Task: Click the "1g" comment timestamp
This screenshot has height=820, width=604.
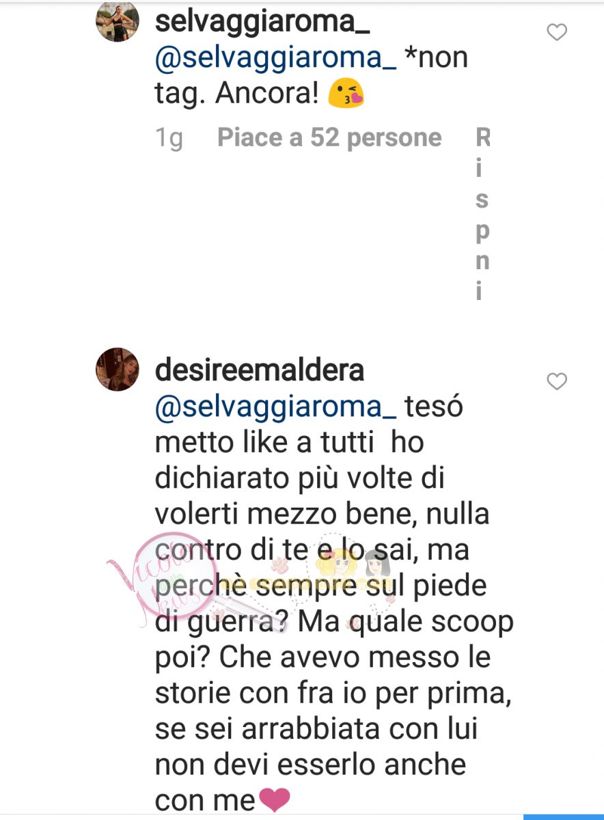Action: click(169, 139)
